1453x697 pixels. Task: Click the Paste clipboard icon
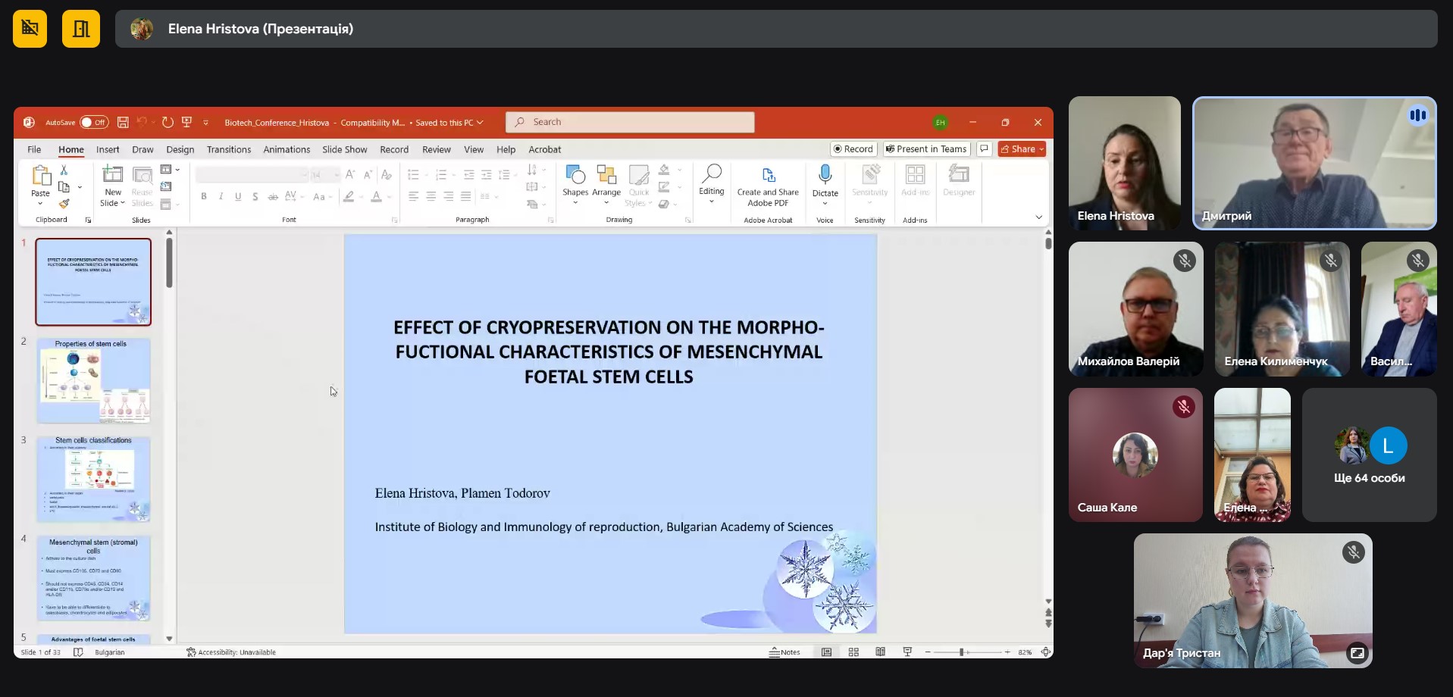pyautogui.click(x=41, y=177)
